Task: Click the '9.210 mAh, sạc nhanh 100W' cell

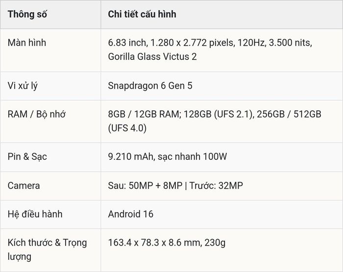Action: coord(168,157)
